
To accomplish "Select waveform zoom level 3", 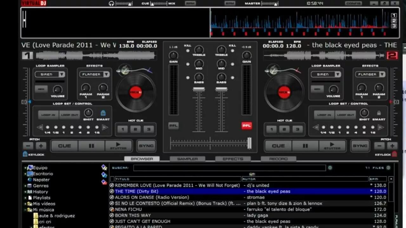I will click(x=394, y=26).
